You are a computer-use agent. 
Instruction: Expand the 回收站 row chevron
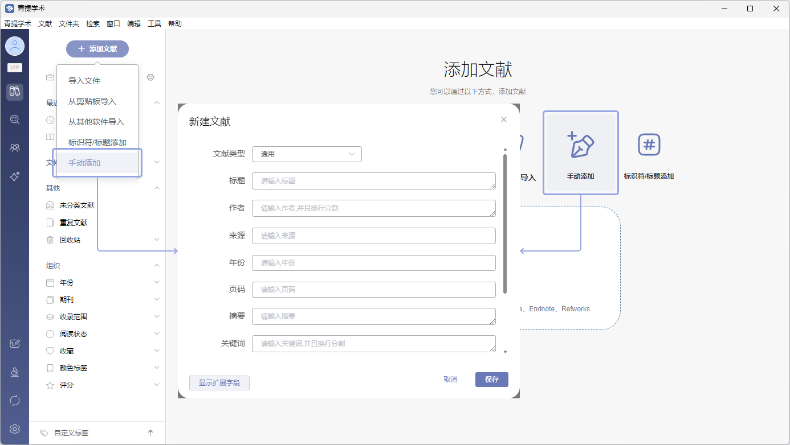click(157, 240)
